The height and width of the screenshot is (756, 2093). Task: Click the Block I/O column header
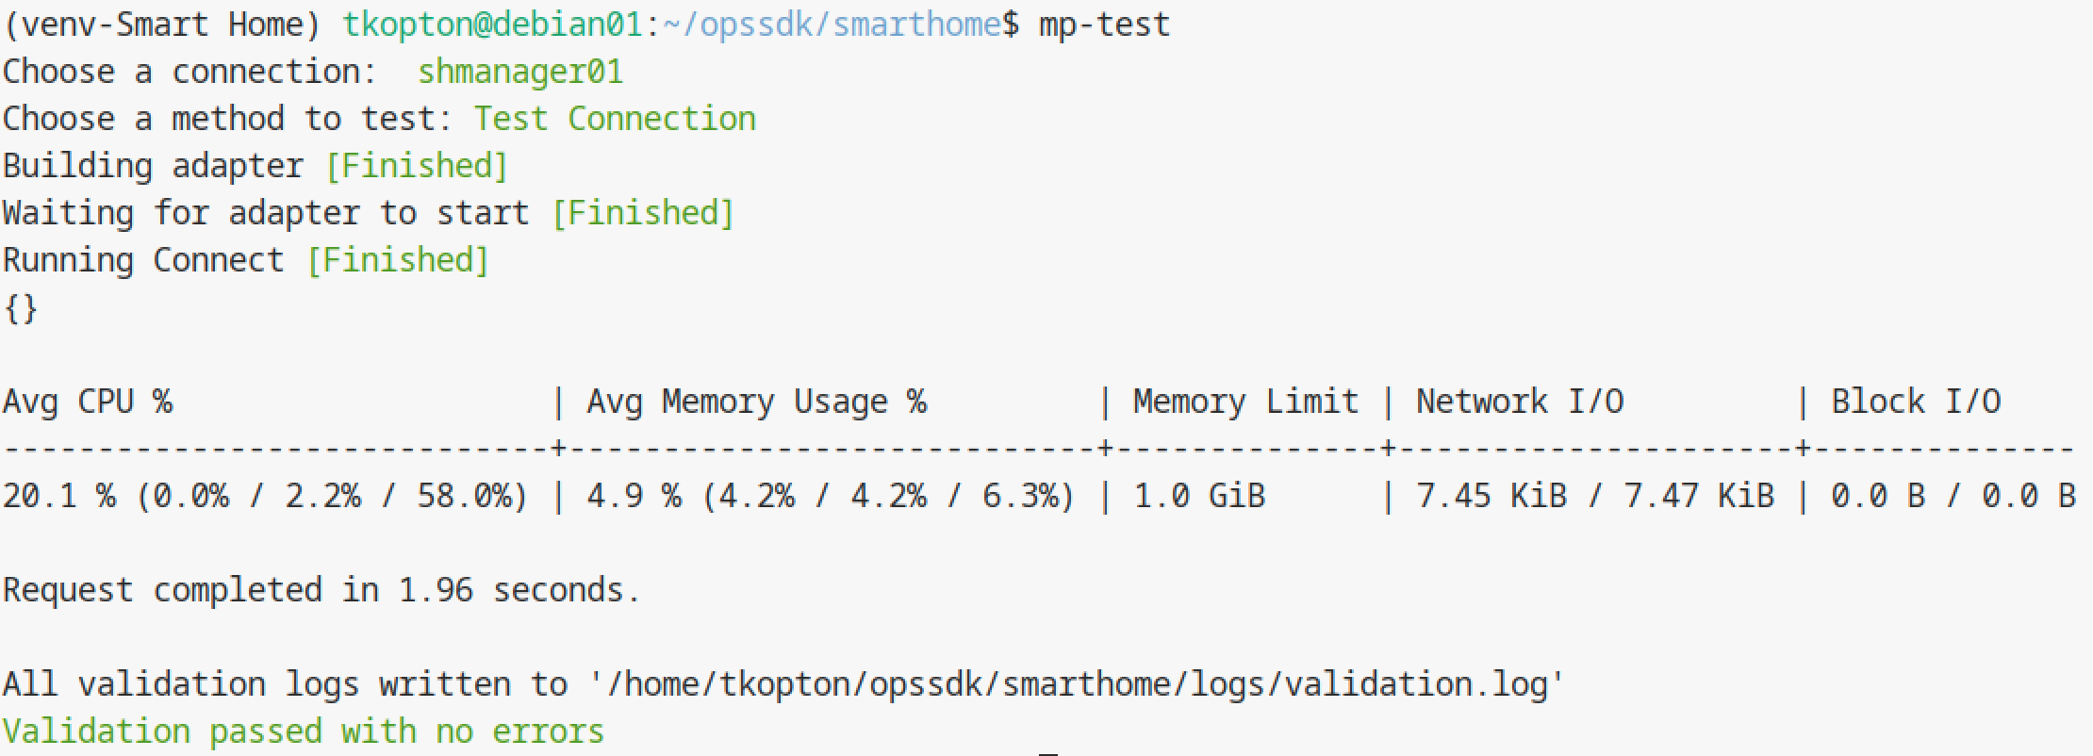pos(1916,402)
